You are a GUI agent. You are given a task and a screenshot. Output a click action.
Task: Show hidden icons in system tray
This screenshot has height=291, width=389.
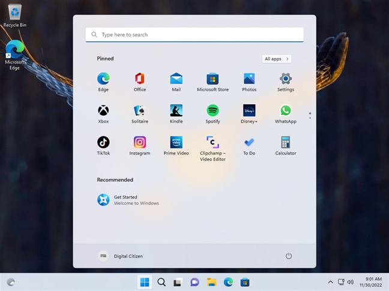330,282
